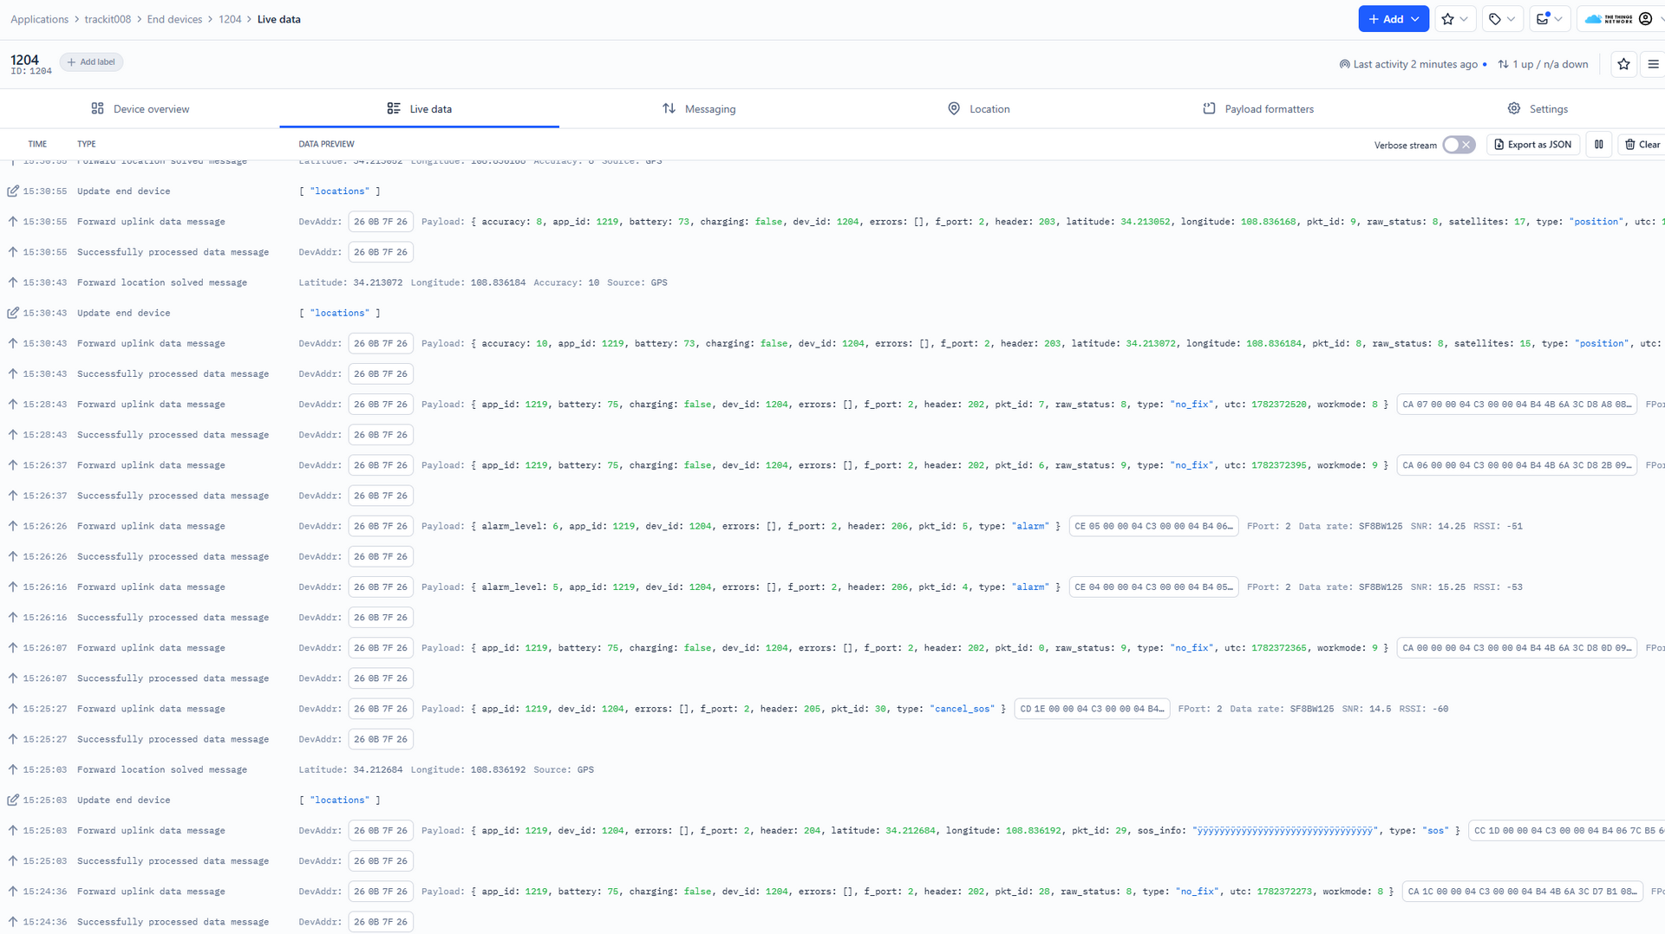Click Latitude 34.213072 in 15:30:43 location row

pyautogui.click(x=350, y=282)
